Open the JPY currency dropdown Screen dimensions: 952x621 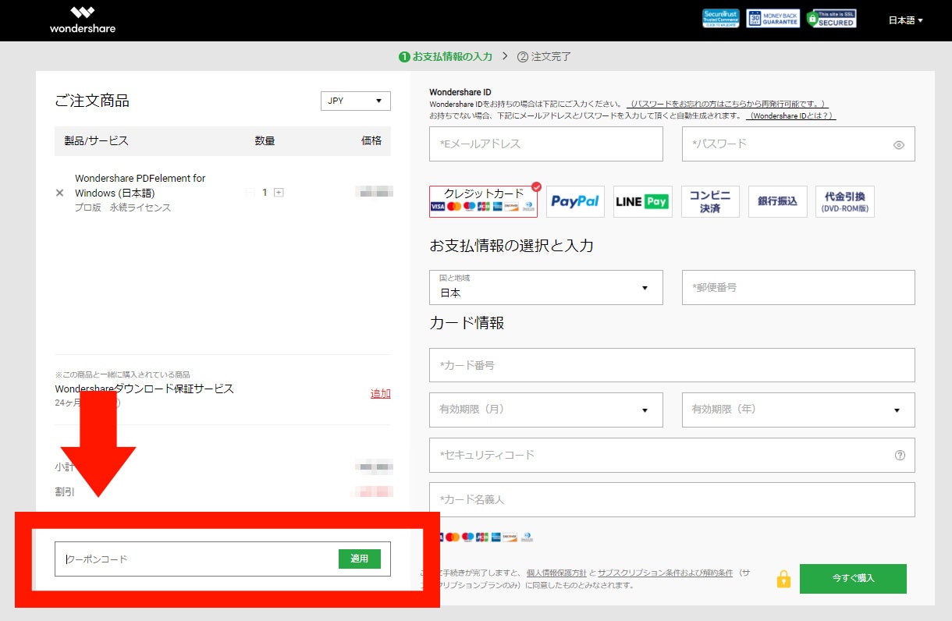355,101
